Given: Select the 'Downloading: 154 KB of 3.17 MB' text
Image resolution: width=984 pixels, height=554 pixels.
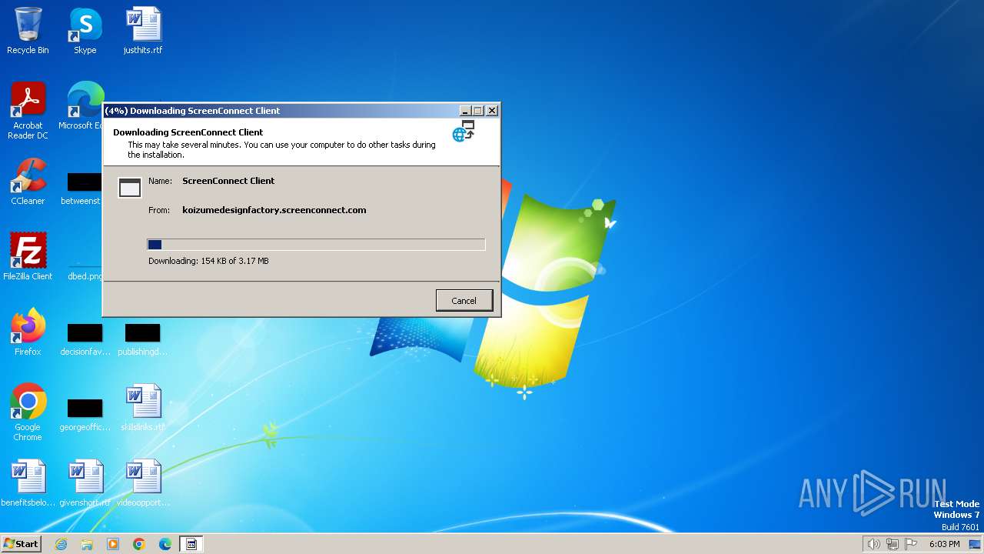Looking at the screenshot, I should click(208, 261).
